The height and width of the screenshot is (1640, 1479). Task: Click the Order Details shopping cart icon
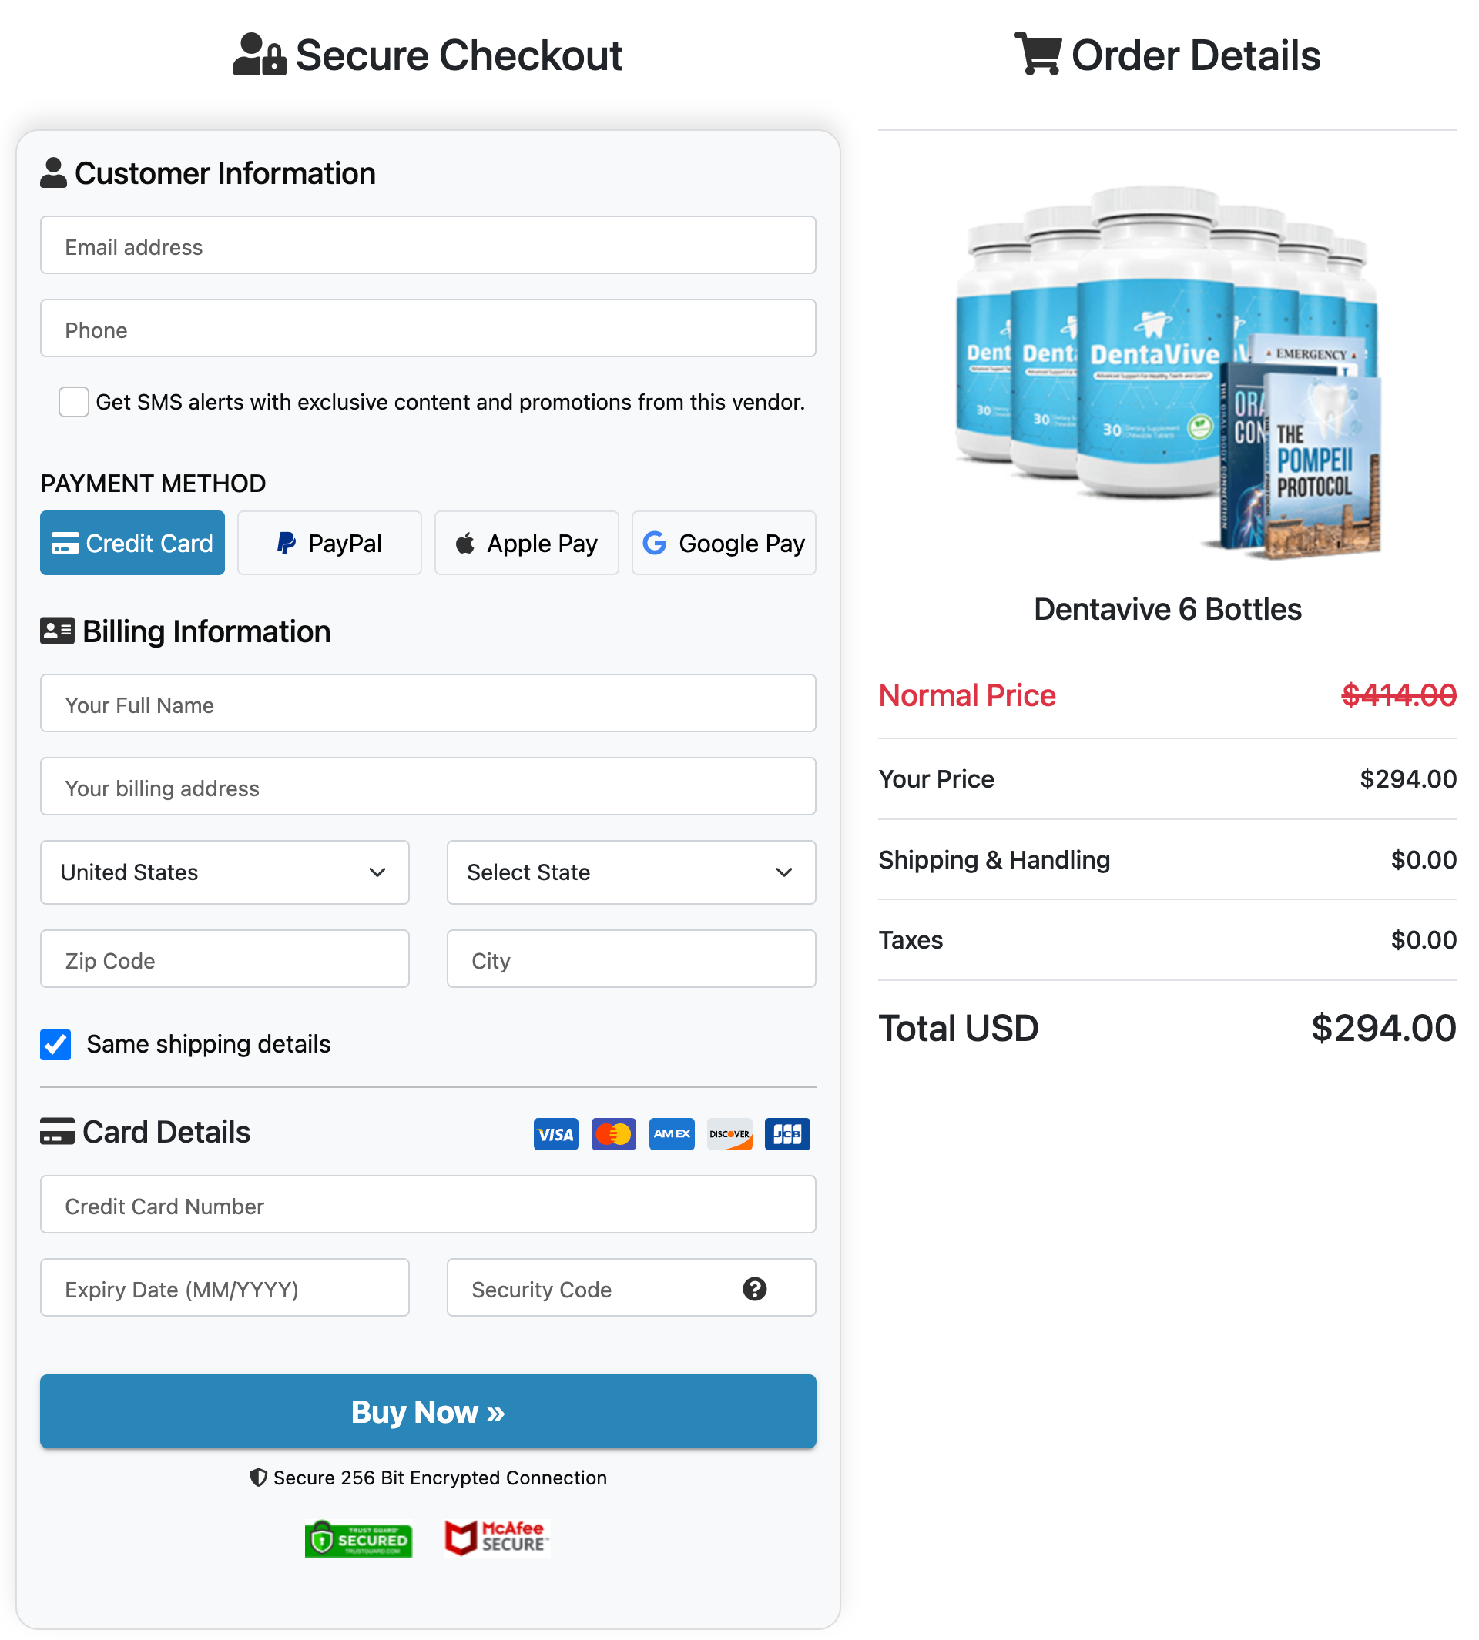click(1038, 55)
